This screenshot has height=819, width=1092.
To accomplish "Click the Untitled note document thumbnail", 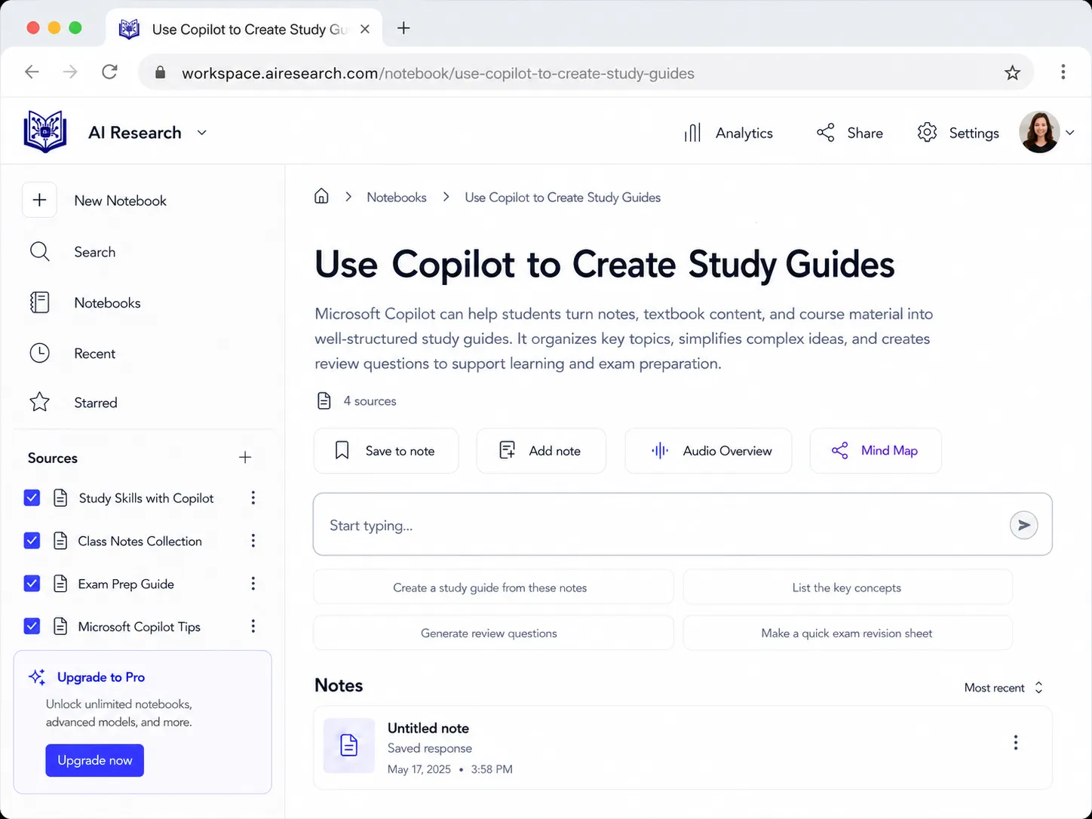I will pos(349,745).
